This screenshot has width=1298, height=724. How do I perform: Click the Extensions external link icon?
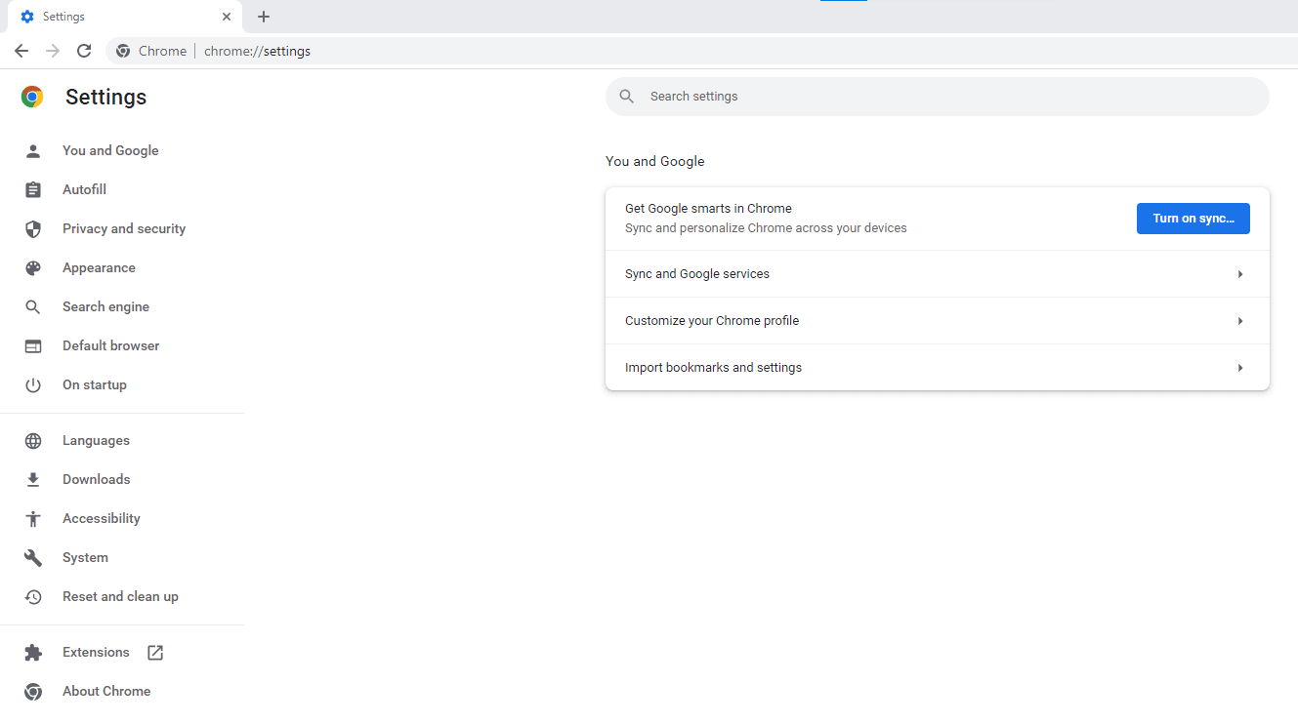155,653
